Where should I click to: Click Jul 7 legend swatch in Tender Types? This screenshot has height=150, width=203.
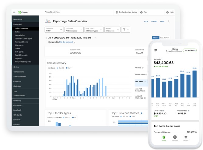click(73, 117)
